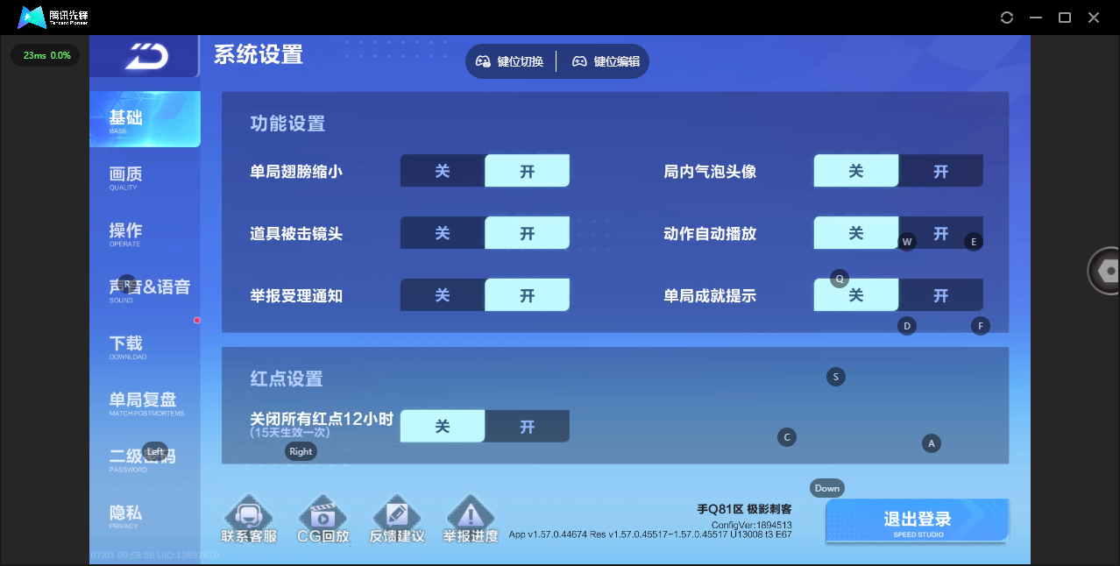Click the Down key overlay marker
The image size is (1120, 566).
[x=827, y=488]
